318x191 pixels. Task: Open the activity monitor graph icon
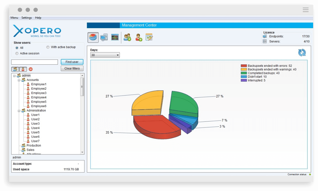coord(115,37)
